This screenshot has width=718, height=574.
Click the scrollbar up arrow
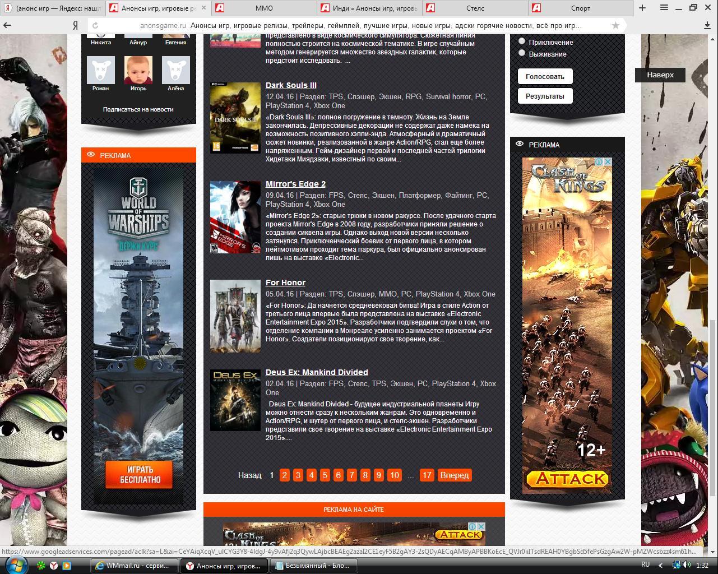pyautogui.click(x=713, y=39)
